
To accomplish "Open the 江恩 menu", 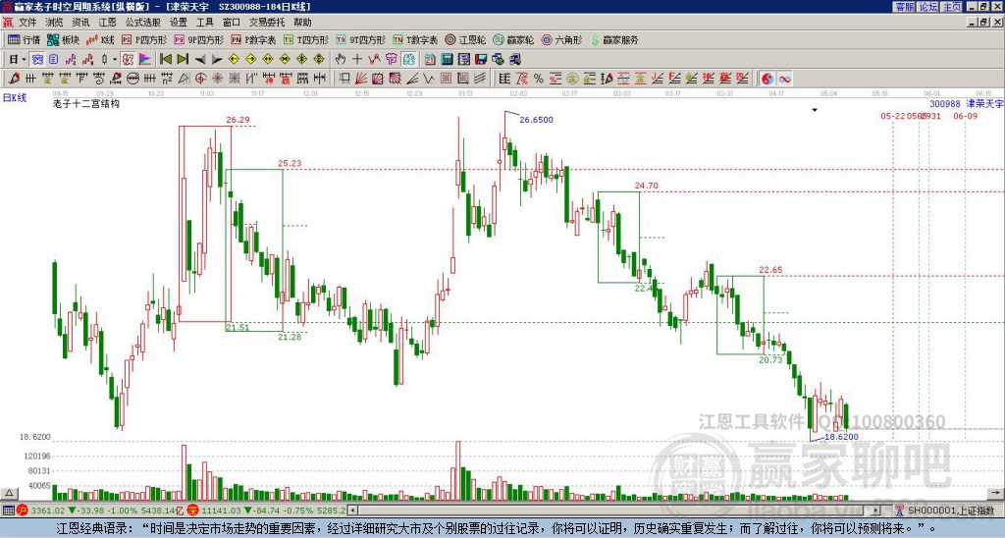I will 107,23.
